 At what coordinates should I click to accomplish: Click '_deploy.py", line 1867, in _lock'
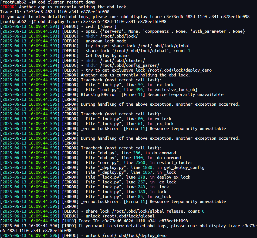131,172
